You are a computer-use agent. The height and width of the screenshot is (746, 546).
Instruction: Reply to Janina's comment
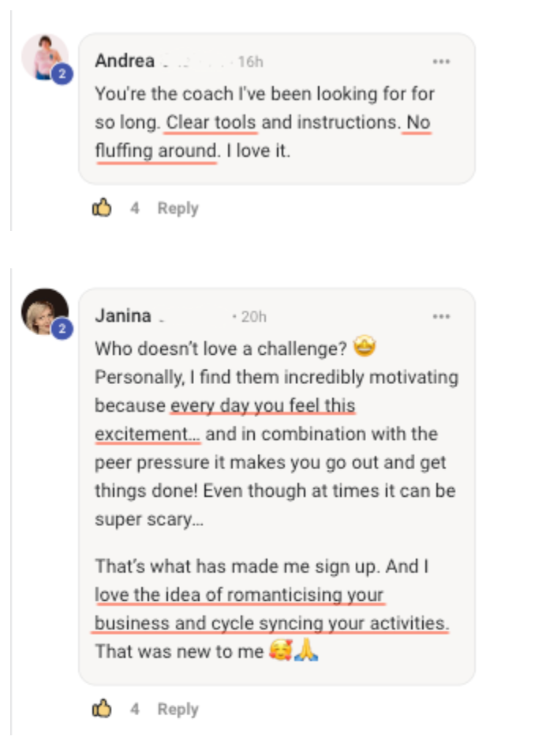pos(178,709)
